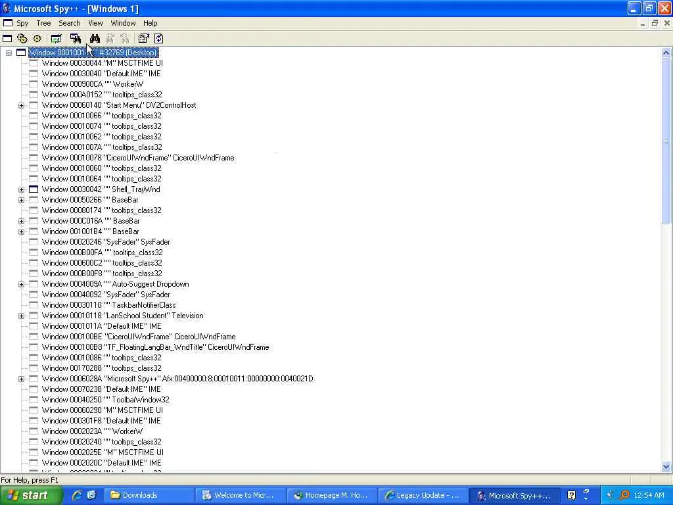Click the Log Messages toolbar icon
The height and width of the screenshot is (505, 673).
(56, 39)
